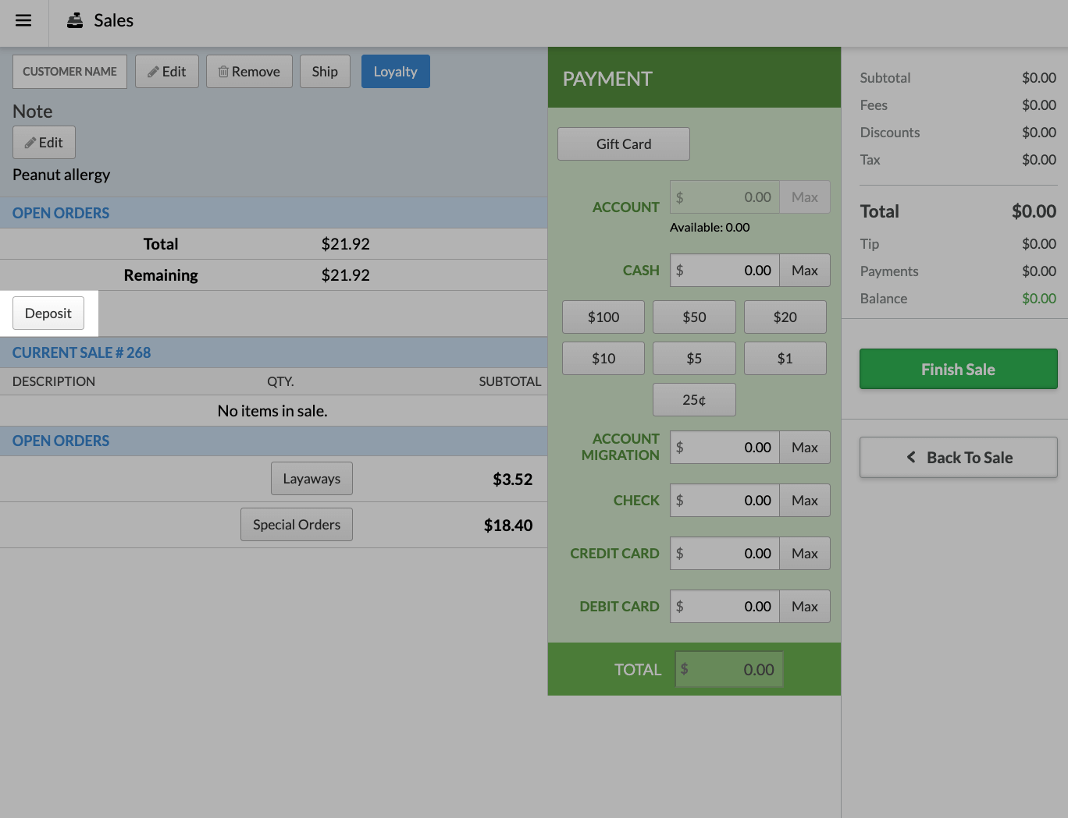Click the left chevron on Back To Sale
The image size is (1068, 818).
point(910,457)
